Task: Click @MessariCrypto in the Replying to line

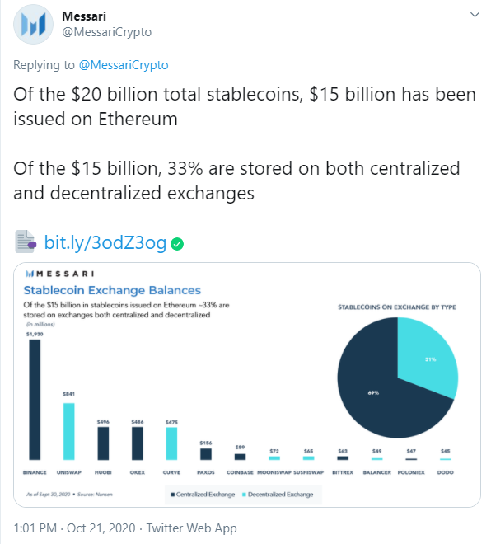Action: point(124,65)
